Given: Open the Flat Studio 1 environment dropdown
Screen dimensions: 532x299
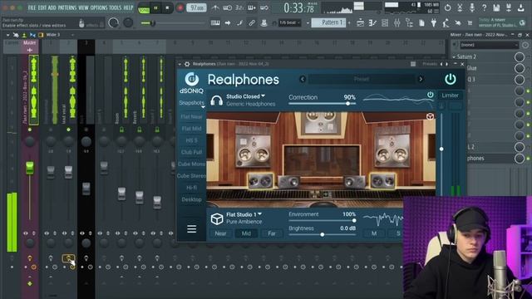Looking at the screenshot, I should click(244, 214).
